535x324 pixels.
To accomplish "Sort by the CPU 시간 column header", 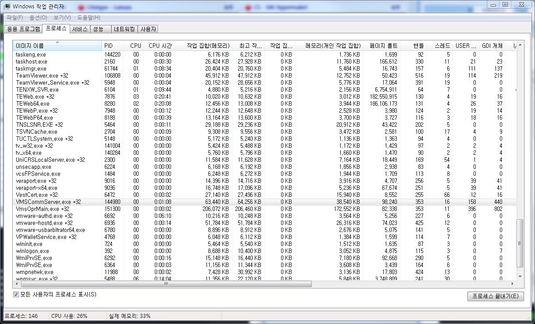I will [159, 46].
